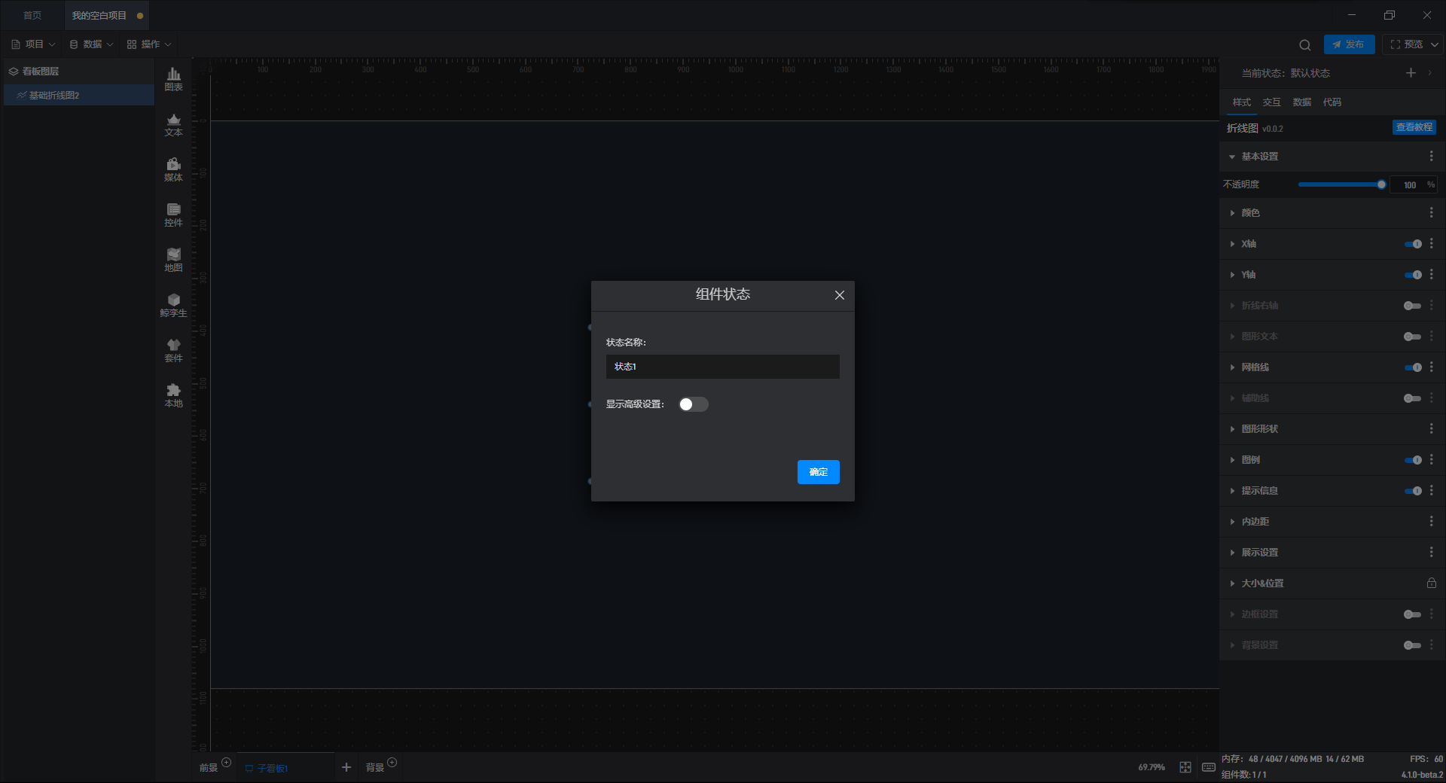Toggle the X轴 switch off

click(1413, 244)
